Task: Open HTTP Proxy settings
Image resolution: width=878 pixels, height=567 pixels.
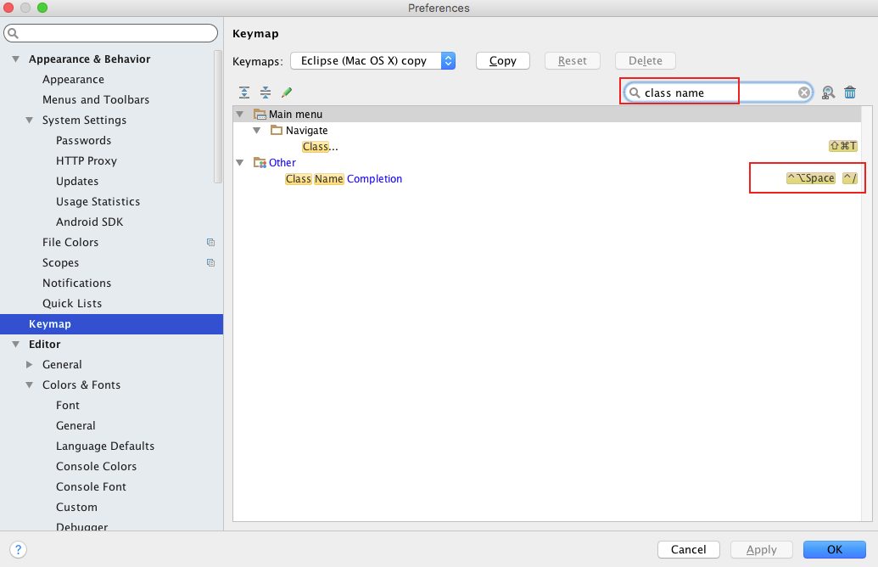Action: click(x=87, y=160)
